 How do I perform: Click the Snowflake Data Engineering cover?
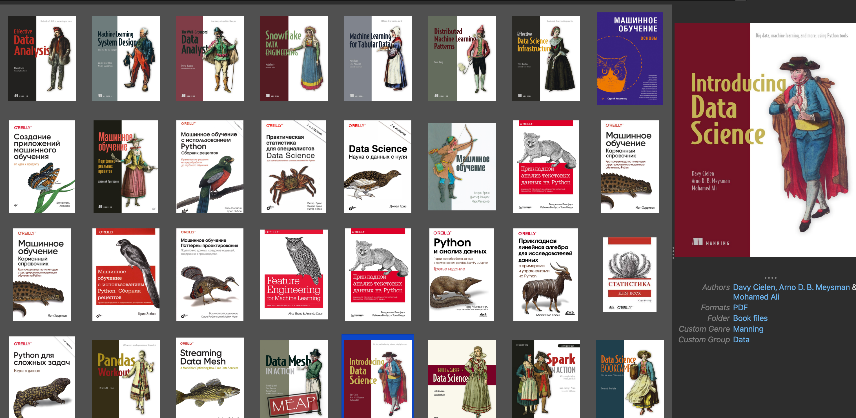pyautogui.click(x=294, y=59)
